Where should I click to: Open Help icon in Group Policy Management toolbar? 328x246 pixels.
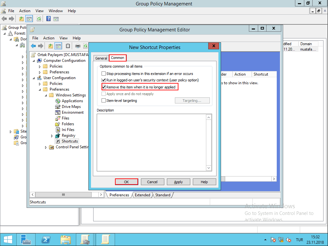[x=49, y=19]
